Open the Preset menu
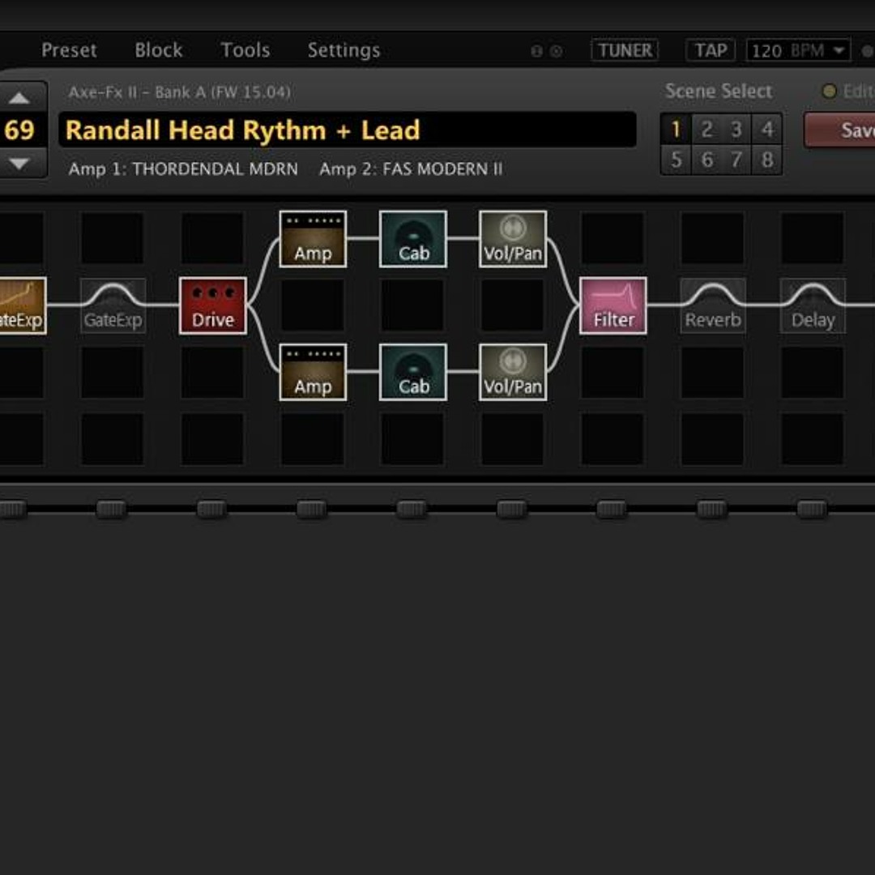 69,50
